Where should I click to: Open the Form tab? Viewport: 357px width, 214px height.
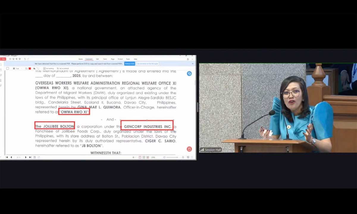[105, 59]
